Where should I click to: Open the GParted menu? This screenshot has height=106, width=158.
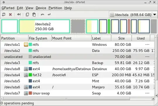point(8,8)
